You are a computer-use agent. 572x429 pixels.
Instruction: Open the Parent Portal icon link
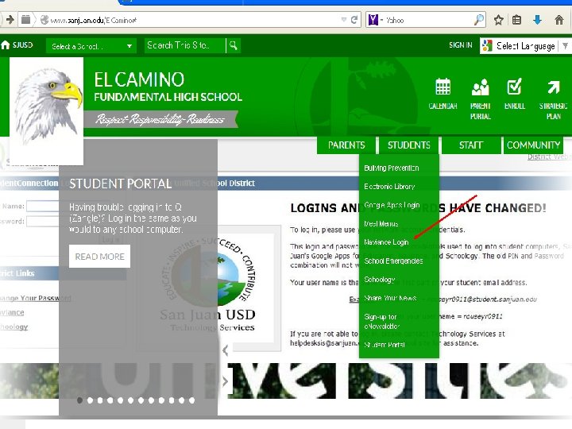pos(480,99)
